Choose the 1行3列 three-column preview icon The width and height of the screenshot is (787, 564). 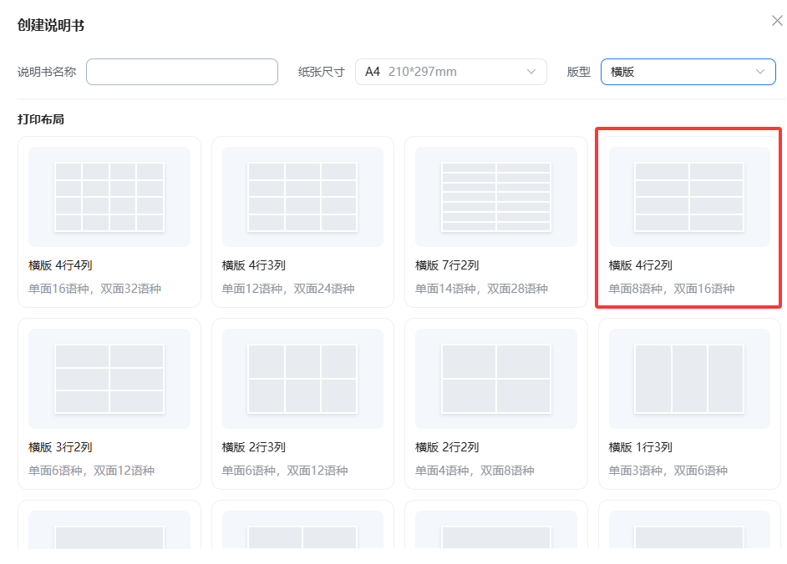click(689, 378)
